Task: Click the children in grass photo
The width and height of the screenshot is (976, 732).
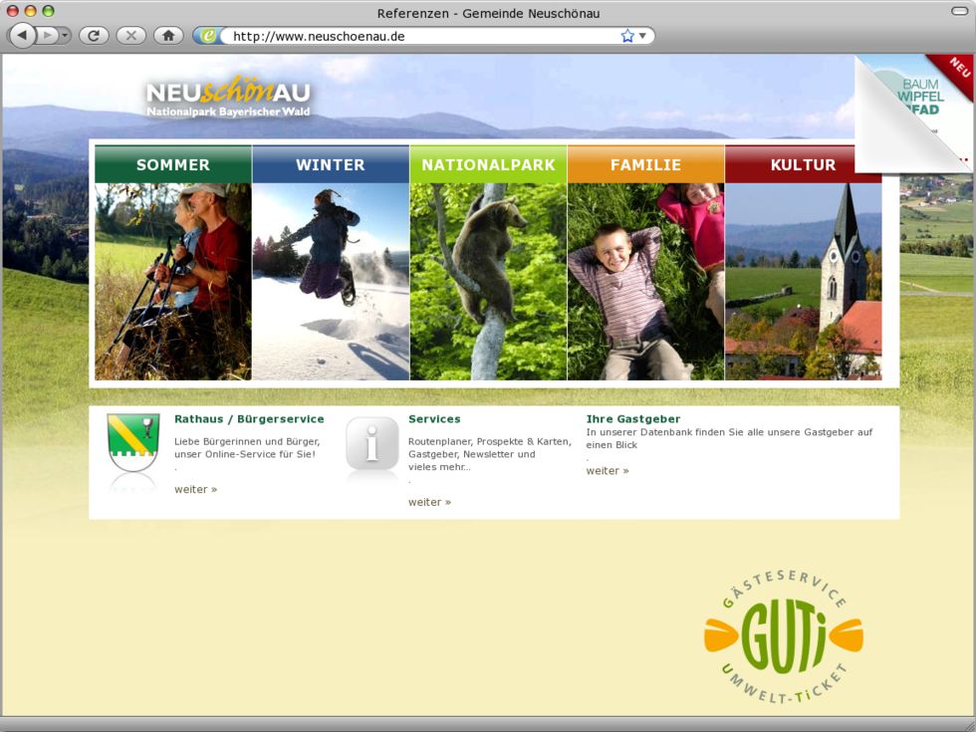Action: pos(645,281)
